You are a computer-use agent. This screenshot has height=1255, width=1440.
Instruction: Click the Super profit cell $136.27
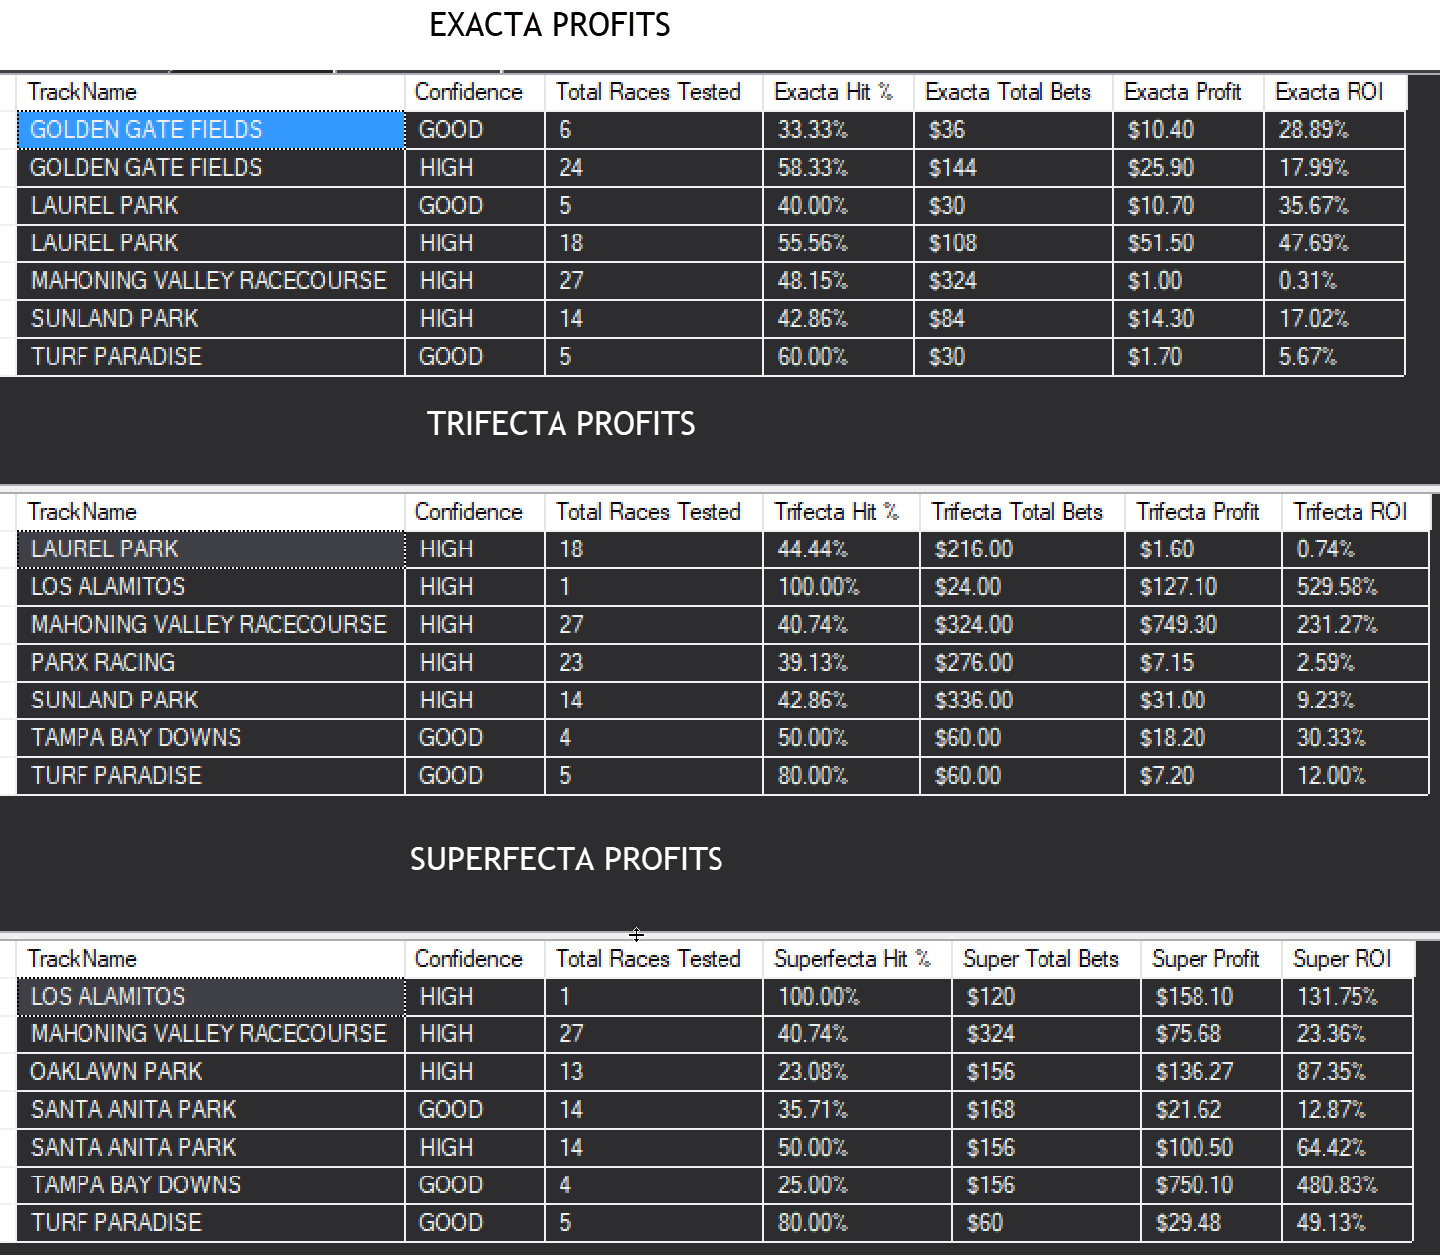pyautogui.click(x=1210, y=1072)
